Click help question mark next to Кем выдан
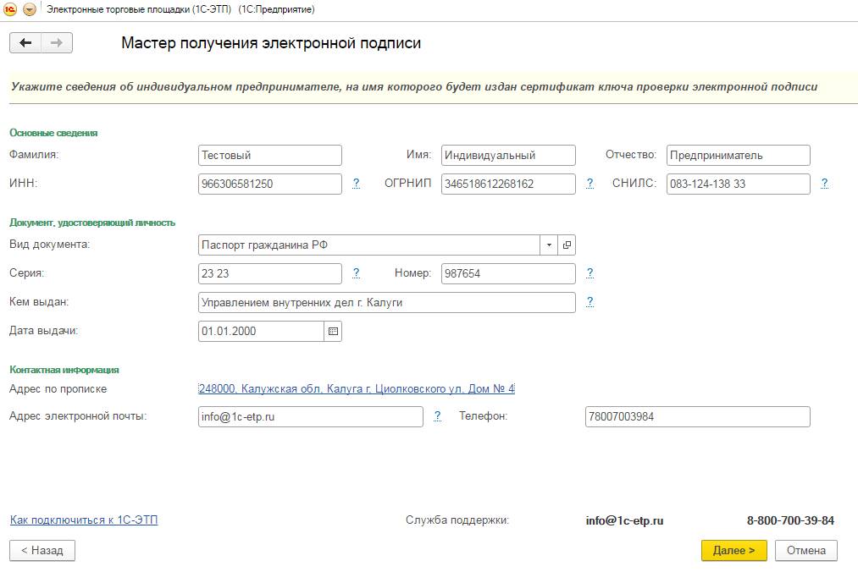 [x=590, y=302]
